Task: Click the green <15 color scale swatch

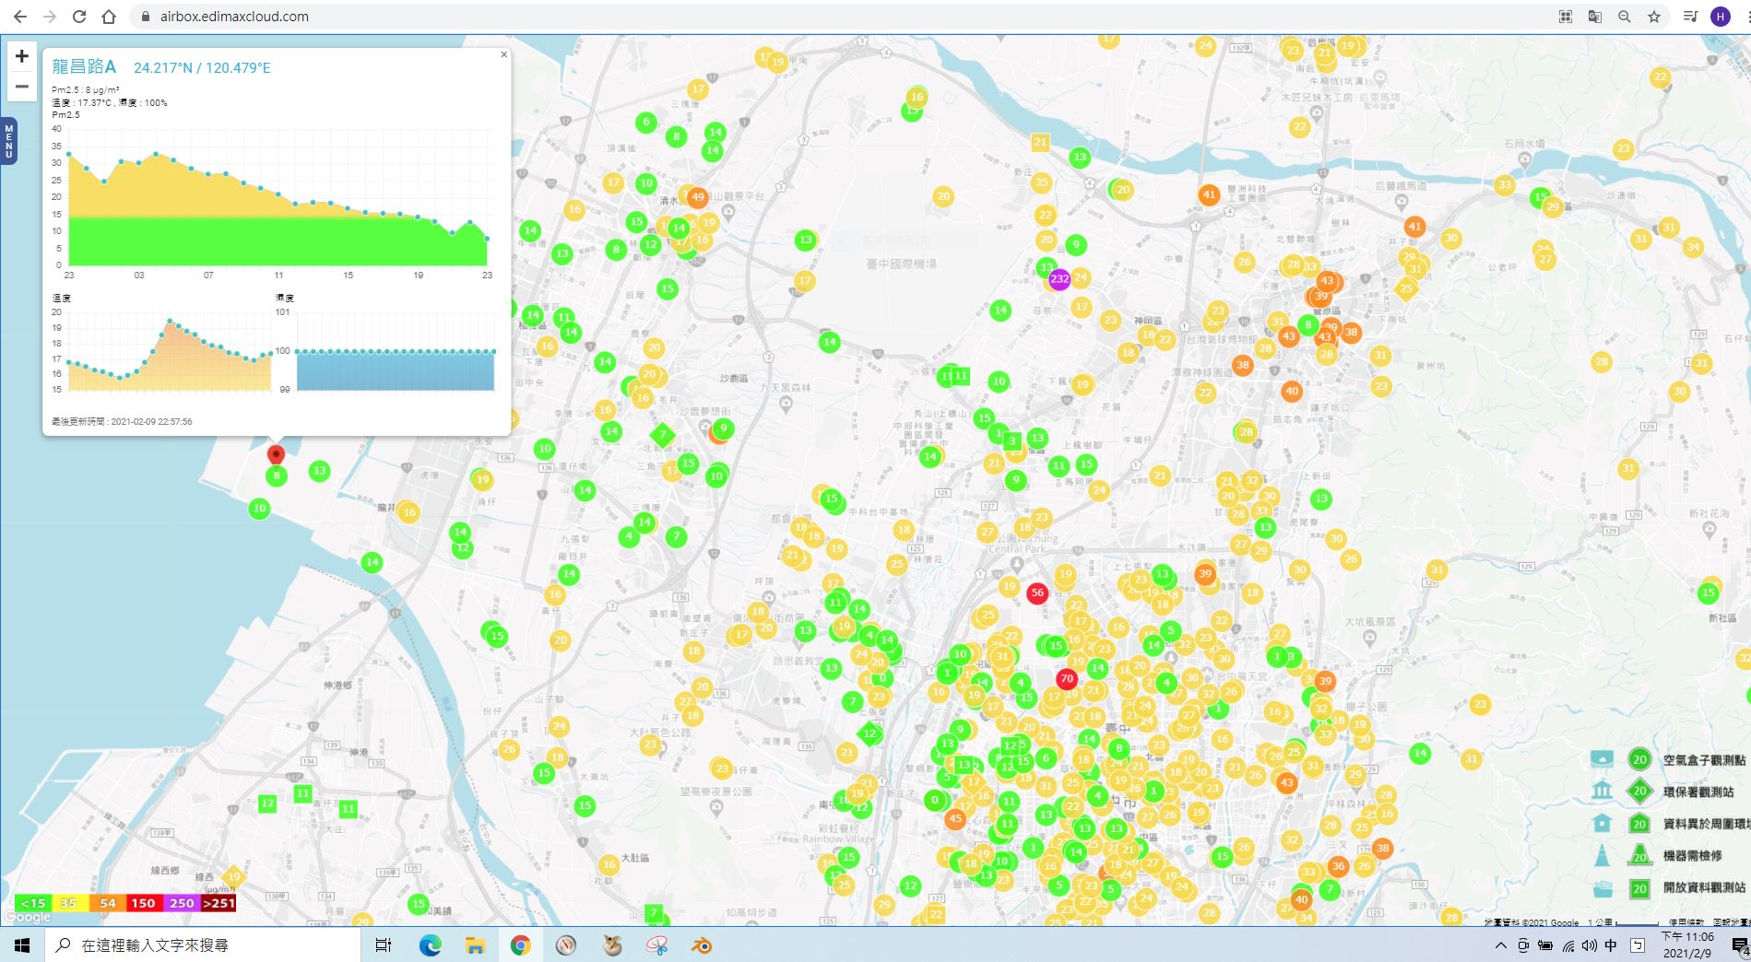Action: coord(32,903)
